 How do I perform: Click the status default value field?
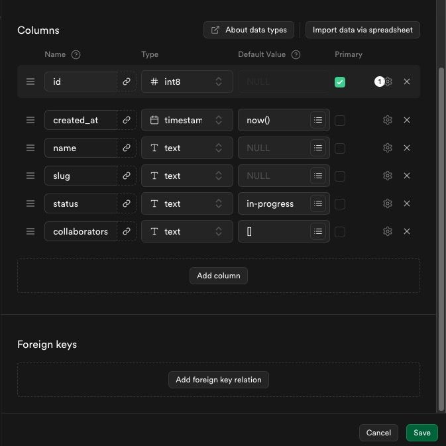[x=274, y=203]
